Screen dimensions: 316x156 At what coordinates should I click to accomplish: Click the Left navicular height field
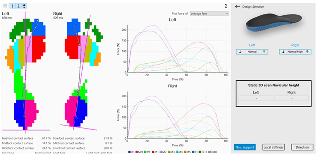(256, 98)
